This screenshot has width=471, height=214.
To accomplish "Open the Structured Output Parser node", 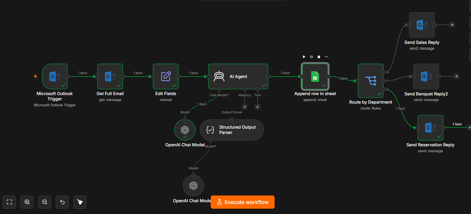I will (x=232, y=130).
